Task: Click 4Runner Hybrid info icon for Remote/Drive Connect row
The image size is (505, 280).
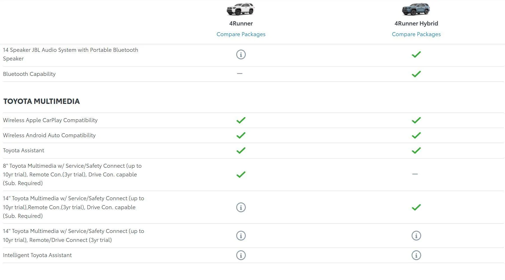Action: coord(416,236)
